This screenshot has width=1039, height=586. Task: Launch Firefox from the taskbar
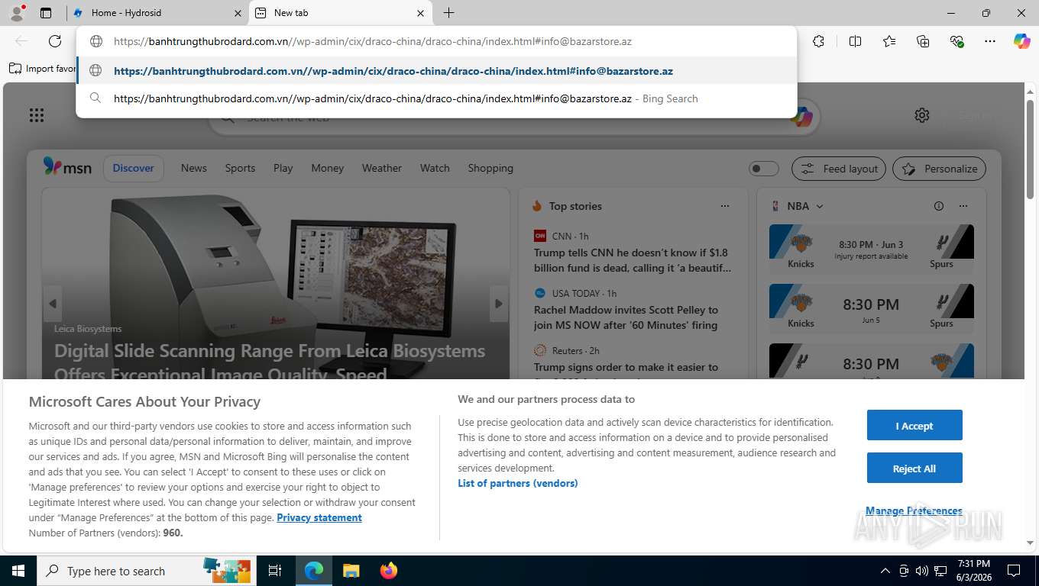389,571
